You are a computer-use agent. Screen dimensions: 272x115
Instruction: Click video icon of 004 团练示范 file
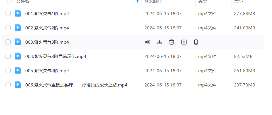18,56
